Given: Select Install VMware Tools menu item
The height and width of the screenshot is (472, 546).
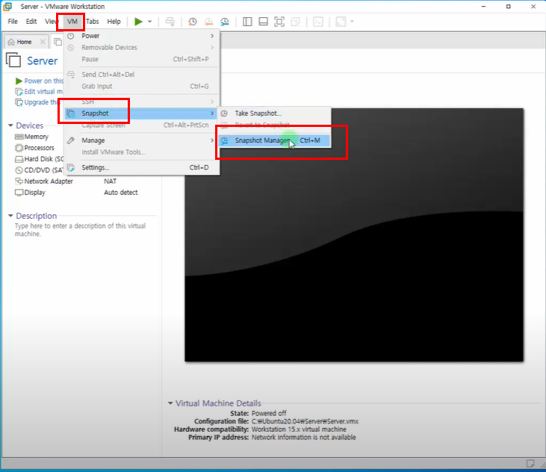Looking at the screenshot, I should [141, 152].
